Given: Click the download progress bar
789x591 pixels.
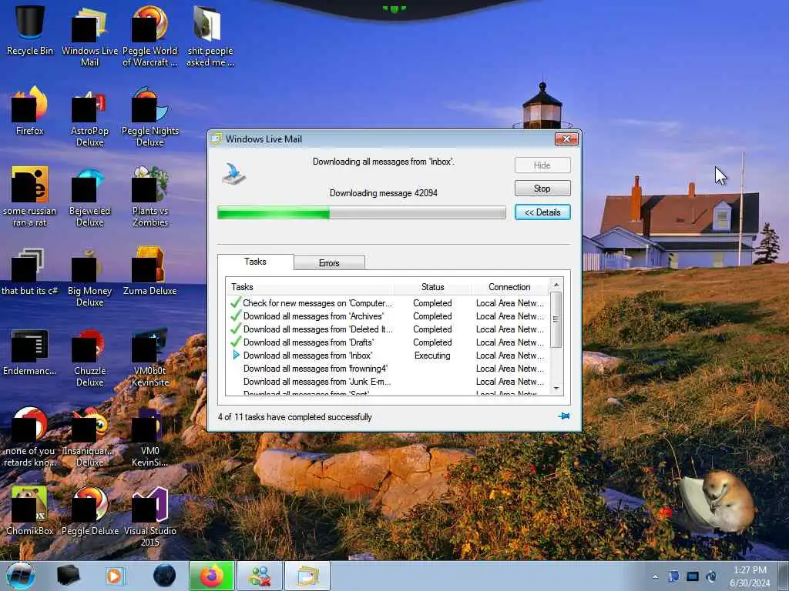Looking at the screenshot, I should click(x=361, y=212).
